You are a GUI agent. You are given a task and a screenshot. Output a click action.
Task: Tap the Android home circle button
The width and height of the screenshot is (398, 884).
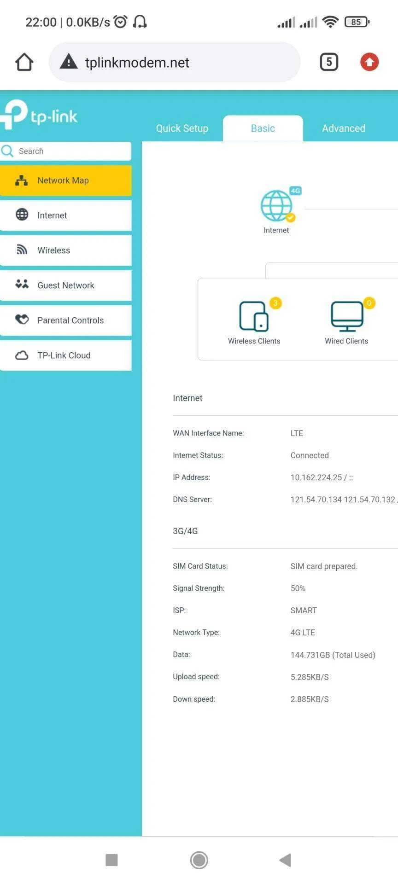pos(199,860)
